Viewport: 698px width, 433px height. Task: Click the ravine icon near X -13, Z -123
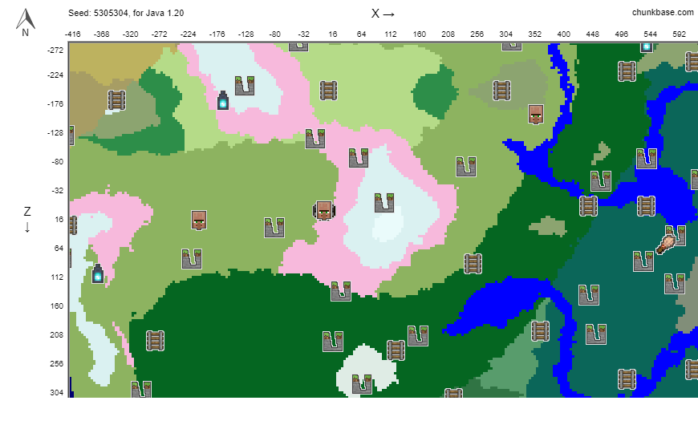(315, 139)
